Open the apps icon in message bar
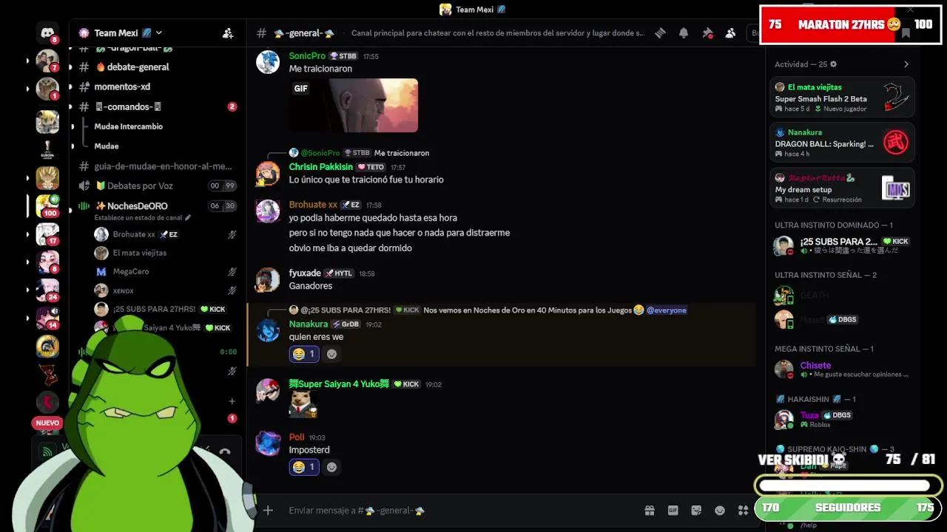Viewport: 947px width, 532px height. (743, 511)
